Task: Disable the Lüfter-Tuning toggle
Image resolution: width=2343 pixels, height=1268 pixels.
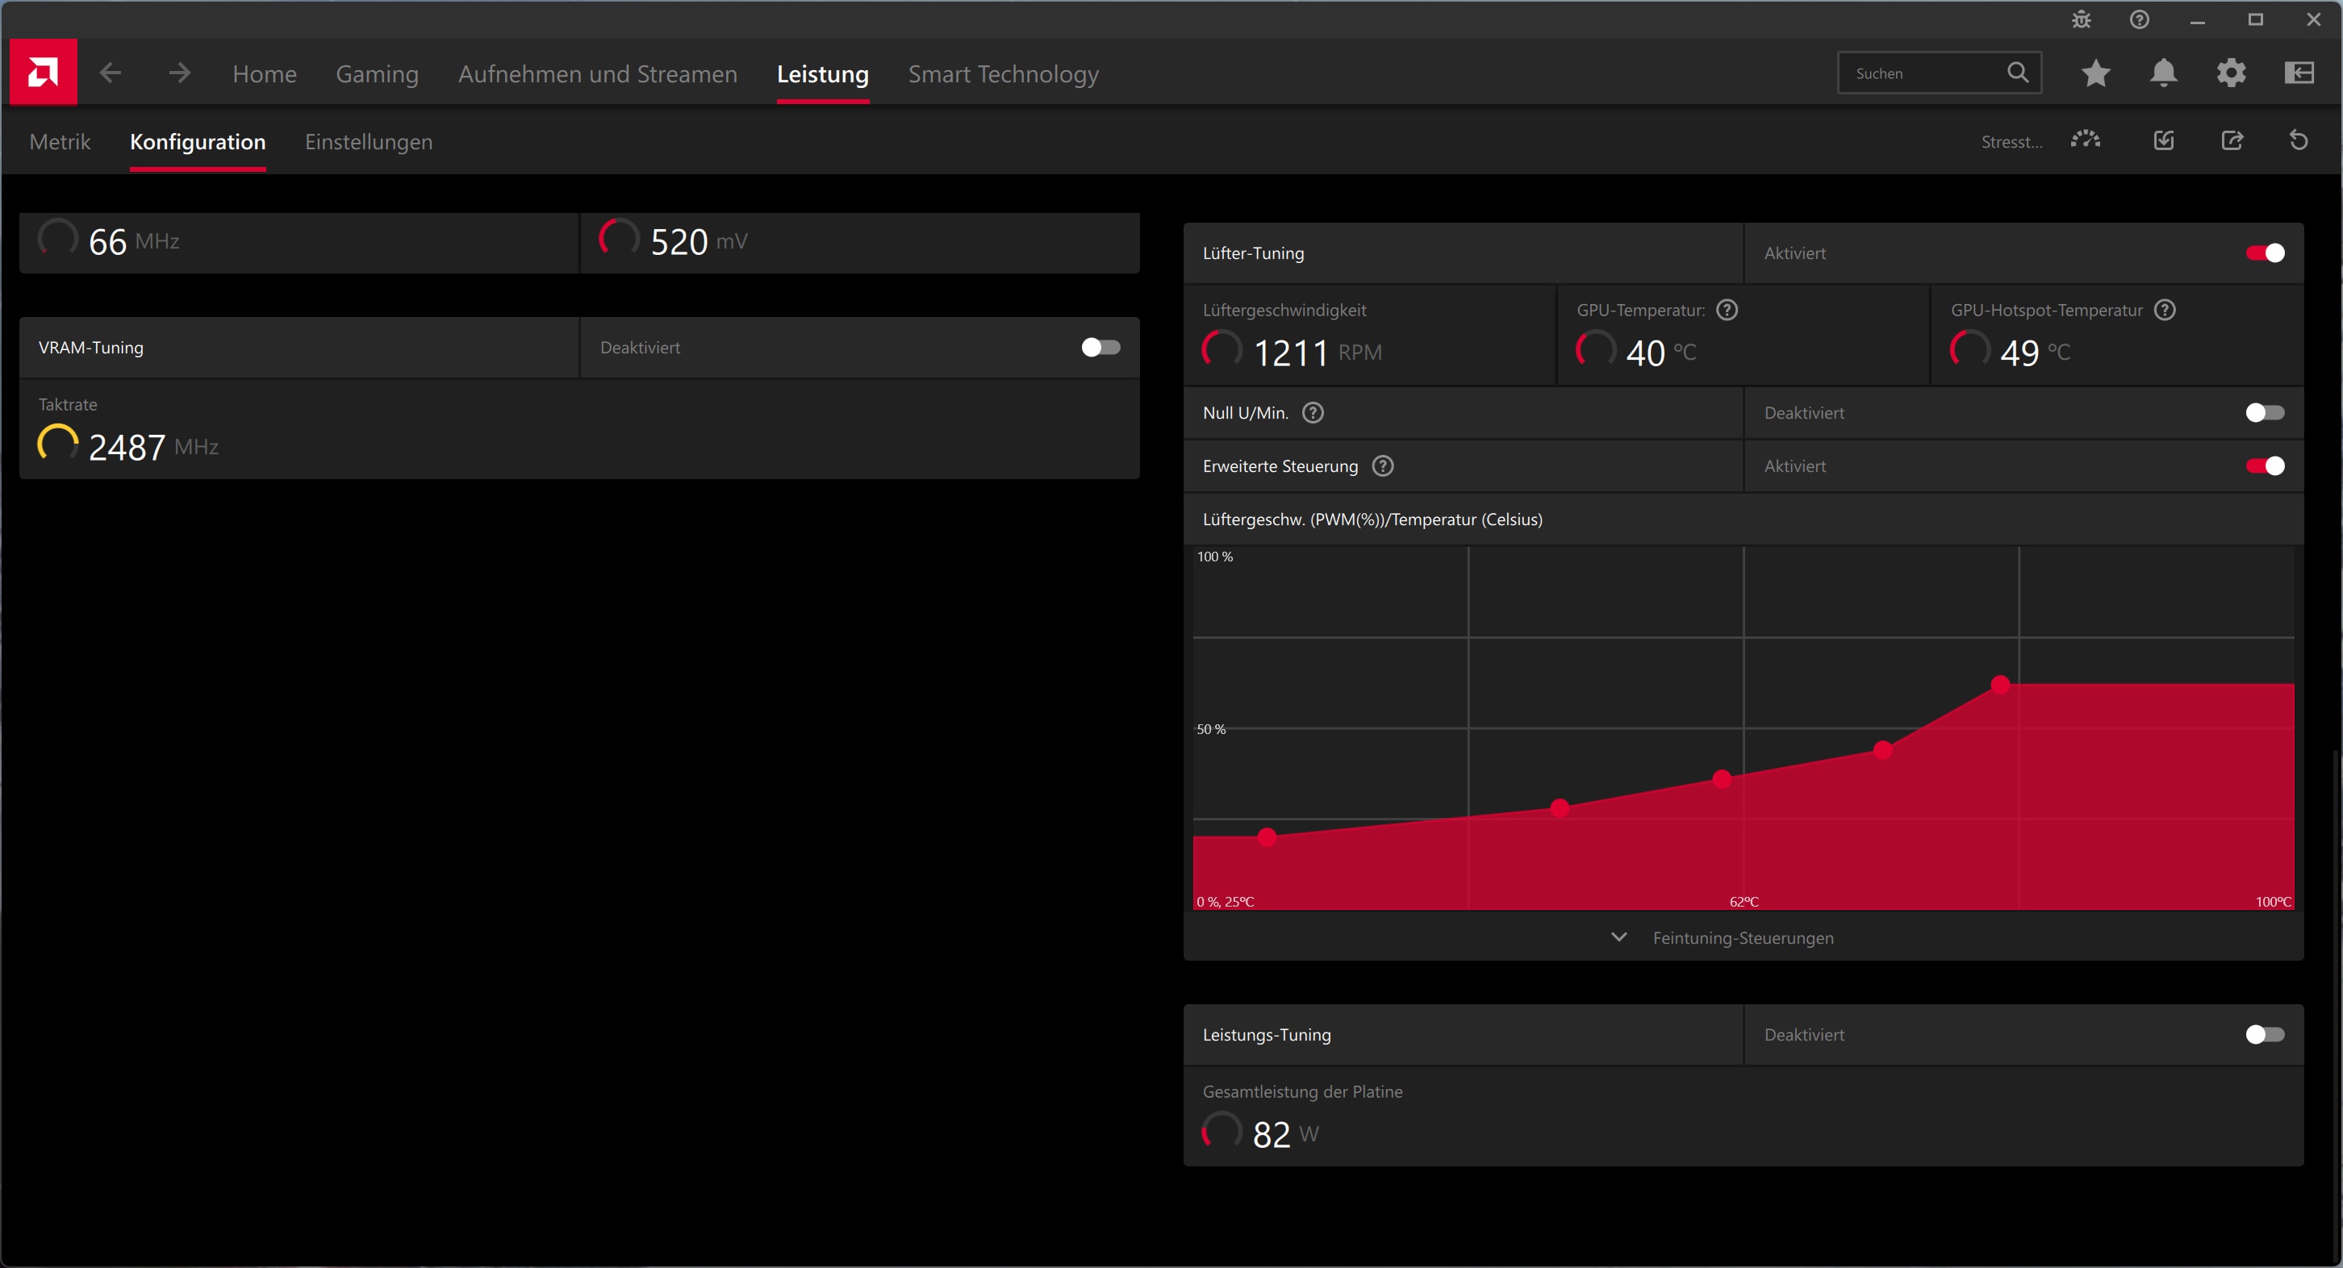Action: tap(2264, 252)
